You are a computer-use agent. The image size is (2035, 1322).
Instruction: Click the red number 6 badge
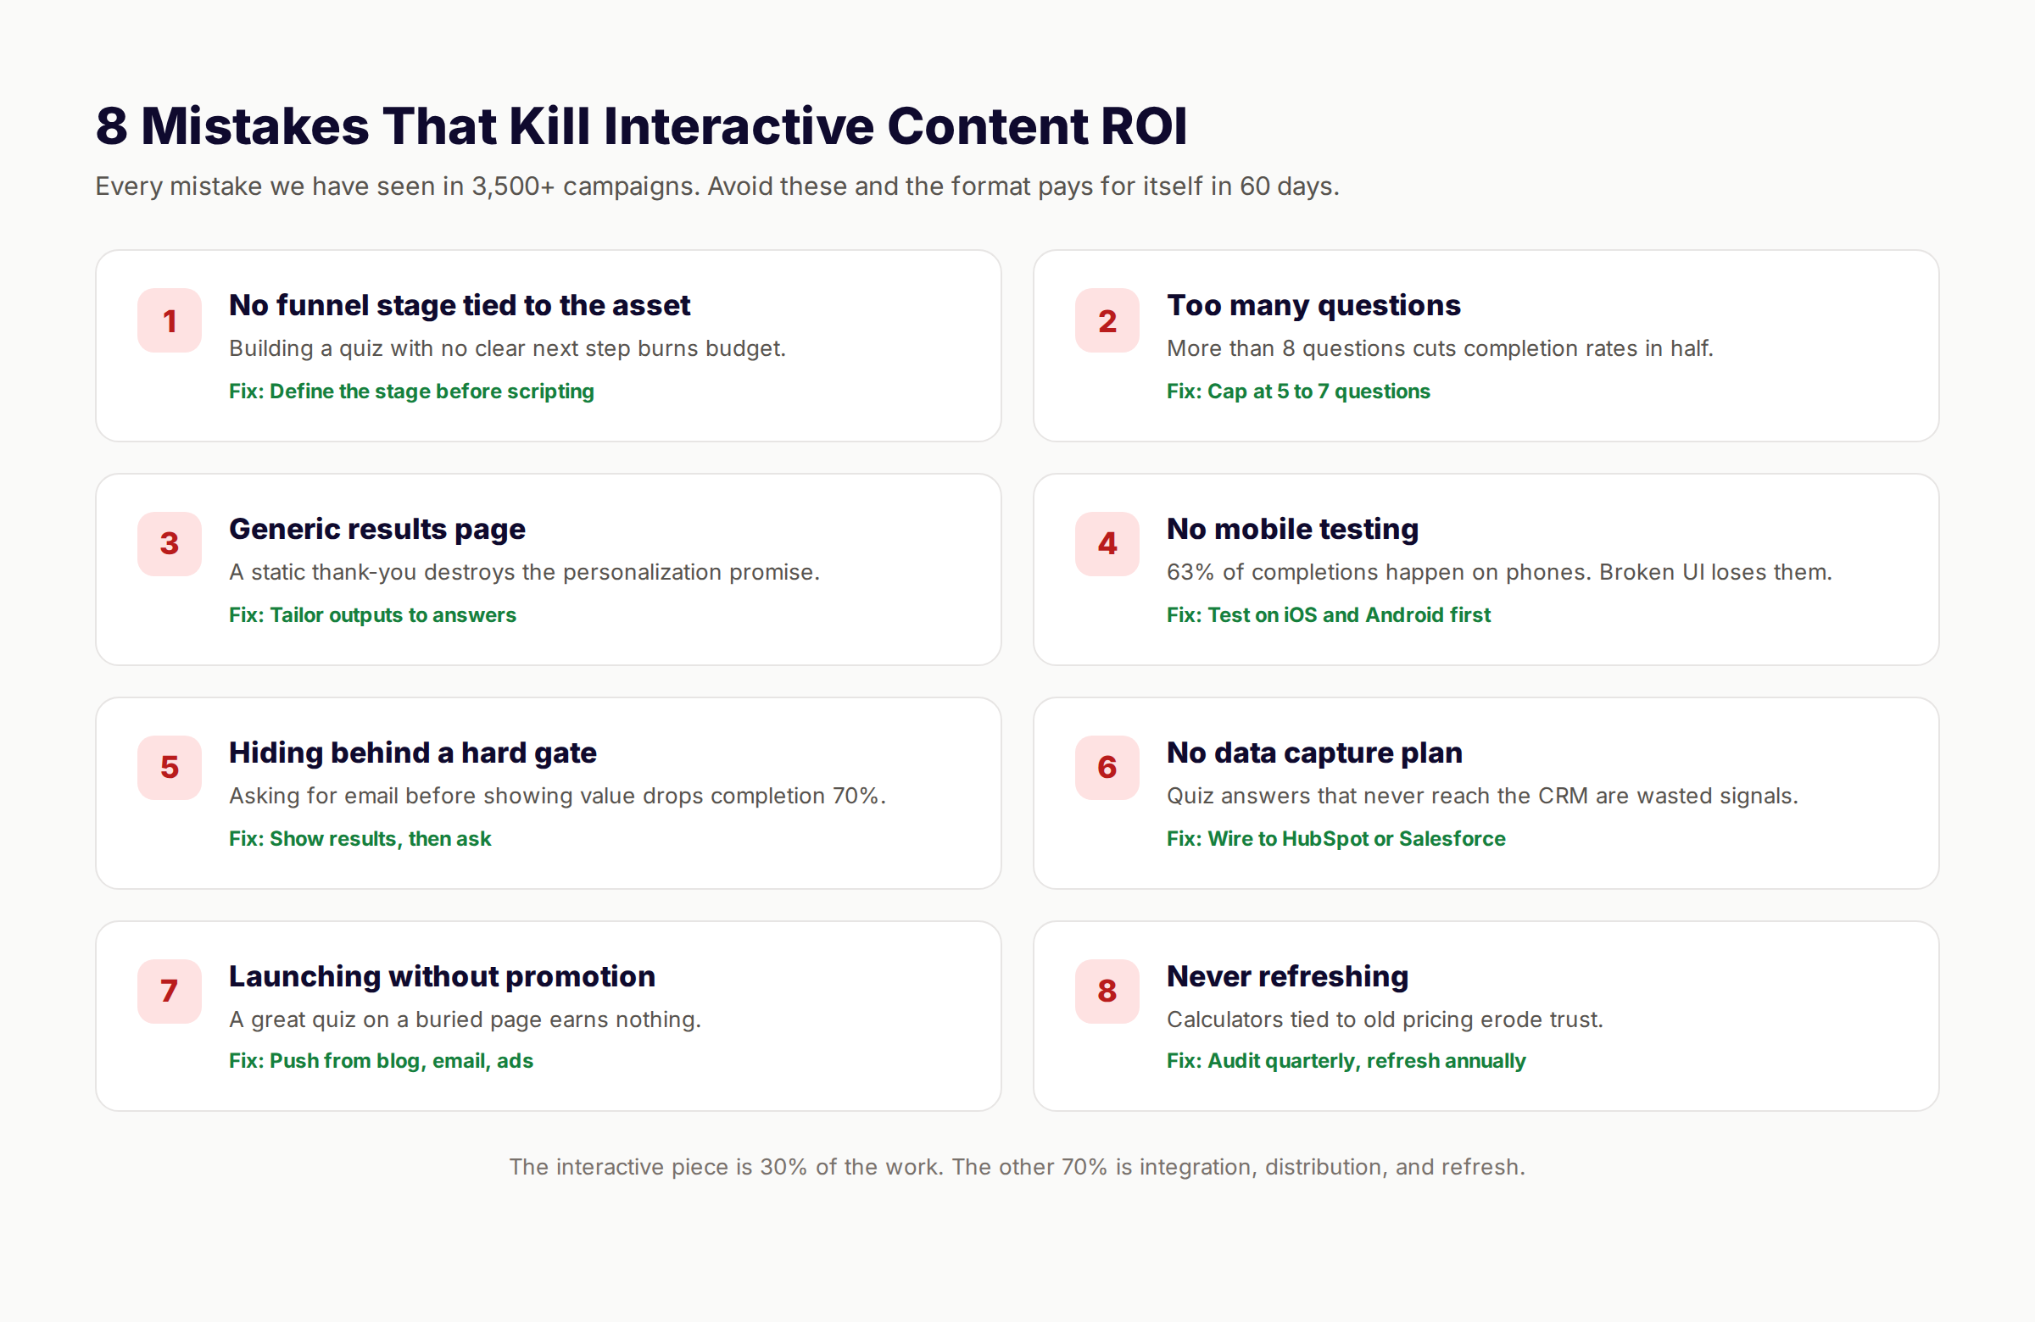(1107, 768)
